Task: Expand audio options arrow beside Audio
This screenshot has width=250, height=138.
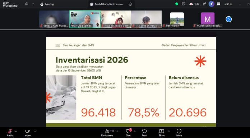Action: (x=16, y=131)
